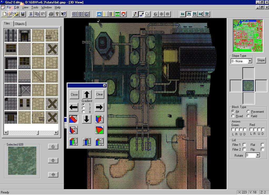Select the Pencil draw tool
The height and width of the screenshot is (195, 269).
[135, 14]
